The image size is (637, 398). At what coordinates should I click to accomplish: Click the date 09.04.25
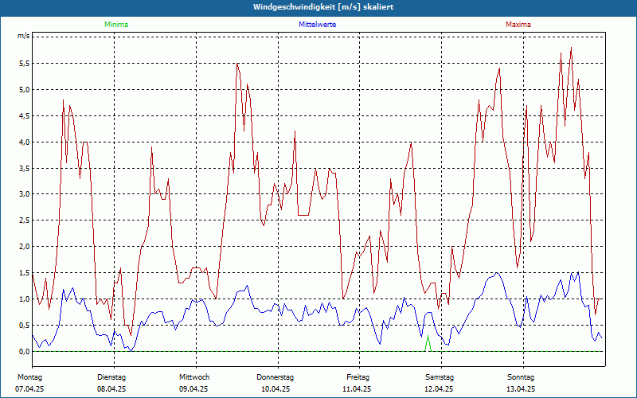(x=193, y=389)
